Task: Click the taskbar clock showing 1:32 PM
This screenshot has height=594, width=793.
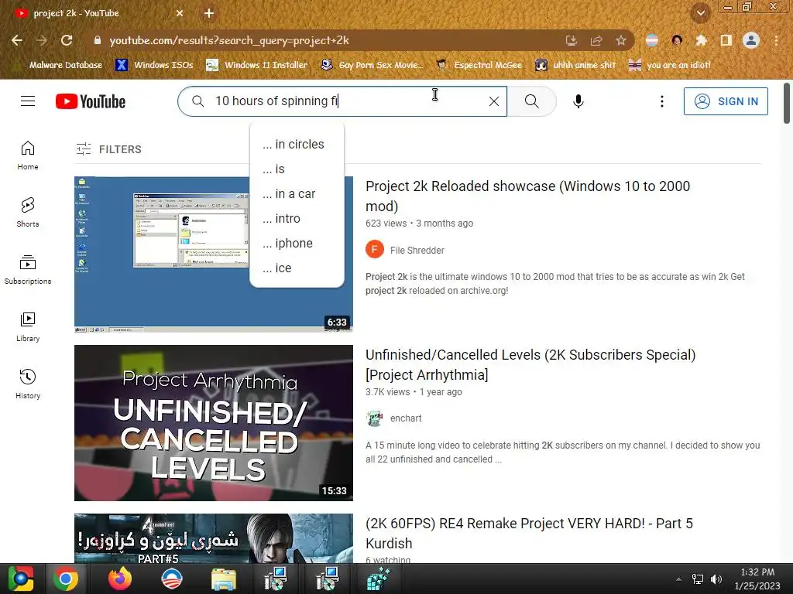Action: (757, 579)
